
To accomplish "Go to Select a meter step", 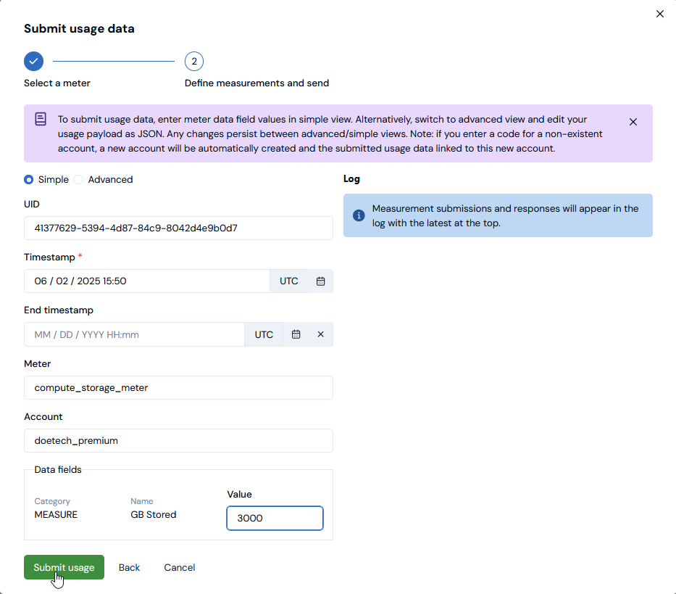I will point(57,83).
